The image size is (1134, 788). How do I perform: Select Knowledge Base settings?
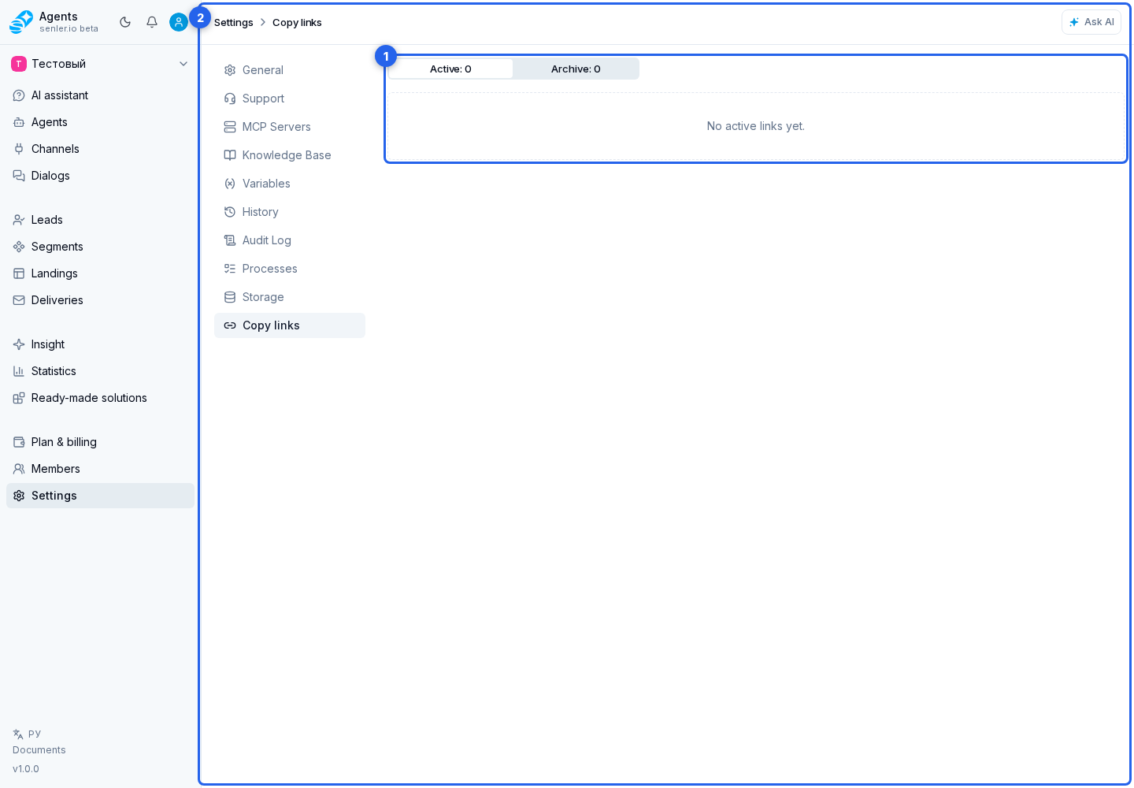[290, 155]
